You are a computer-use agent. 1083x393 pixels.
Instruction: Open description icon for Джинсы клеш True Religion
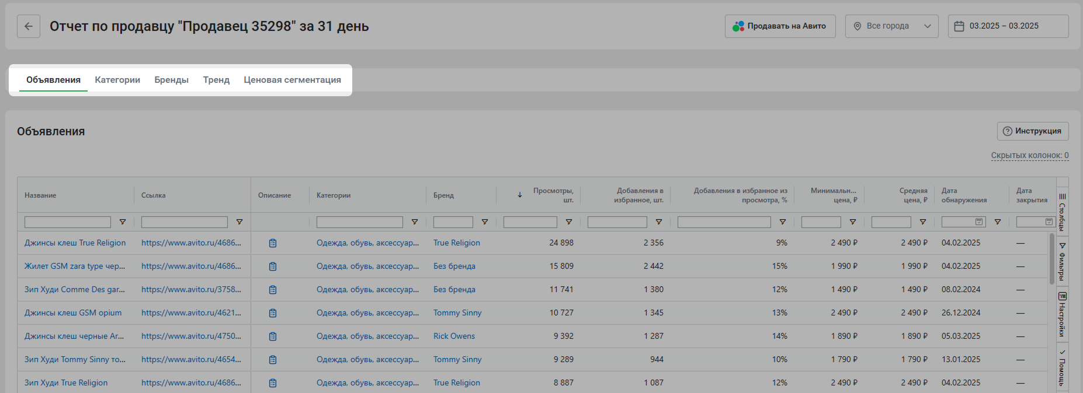(x=273, y=243)
